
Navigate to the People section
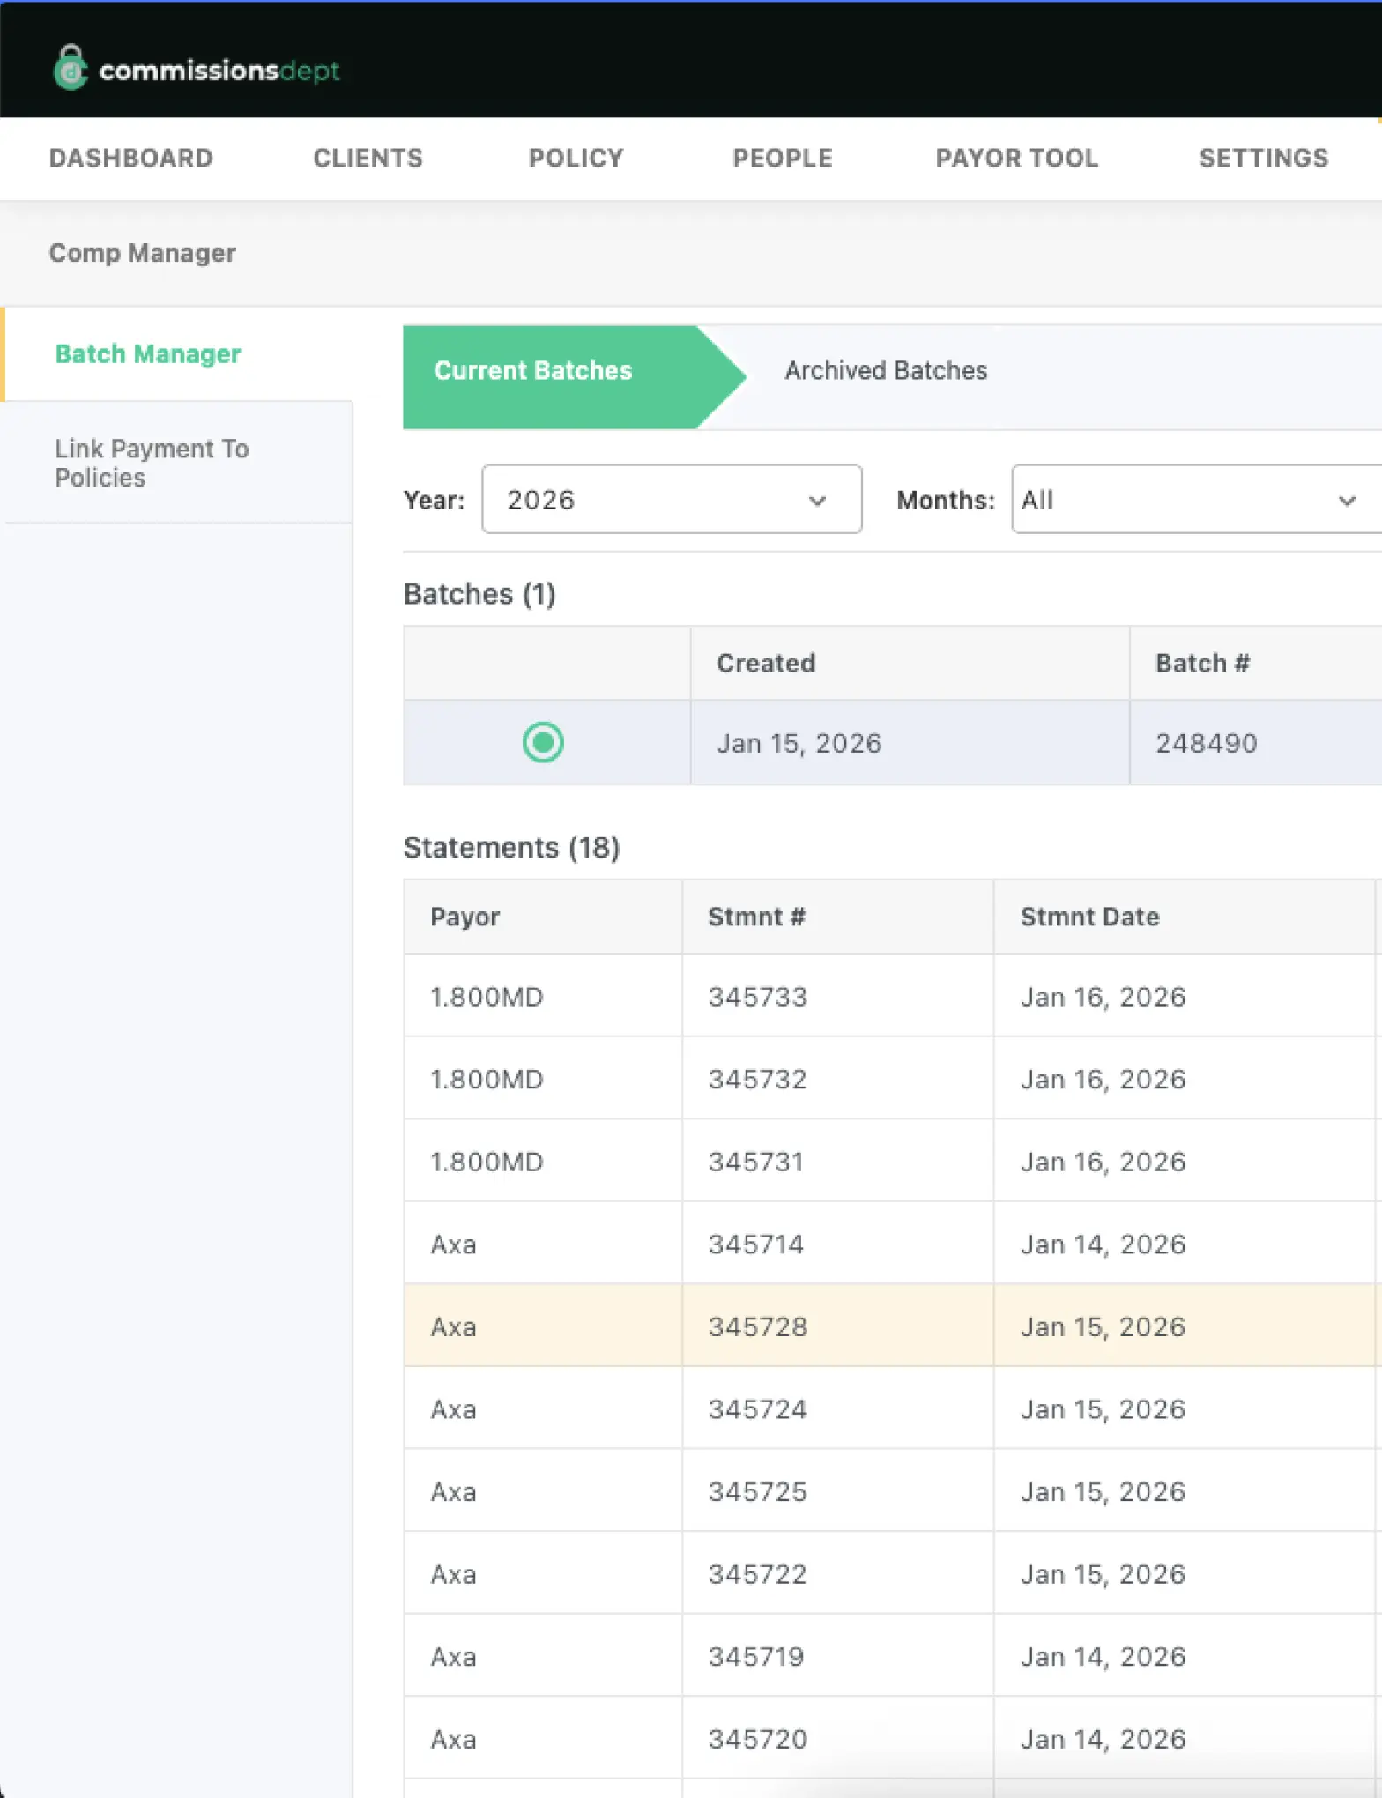point(782,158)
